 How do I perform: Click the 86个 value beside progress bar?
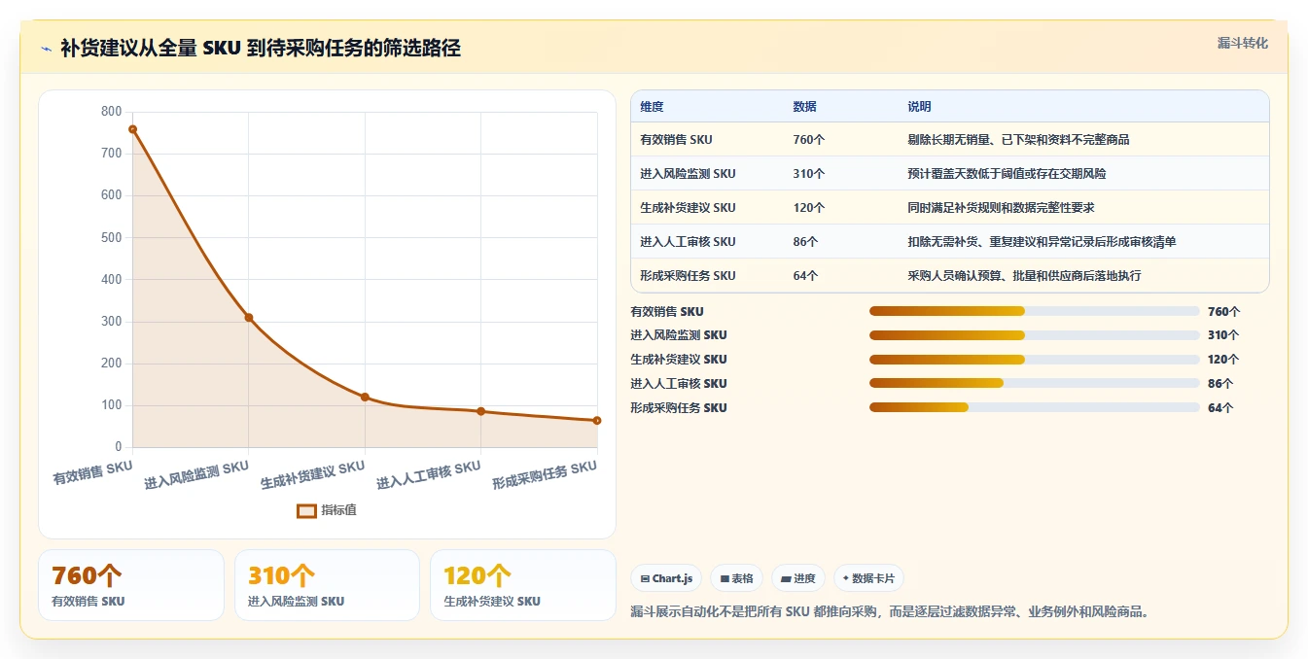pos(1220,384)
